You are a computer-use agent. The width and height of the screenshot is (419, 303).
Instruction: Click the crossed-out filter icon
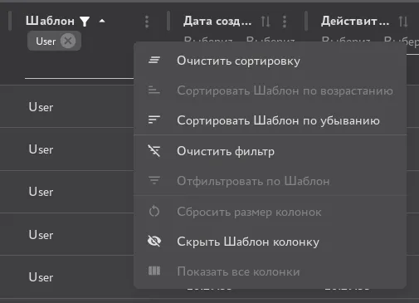[154, 151]
